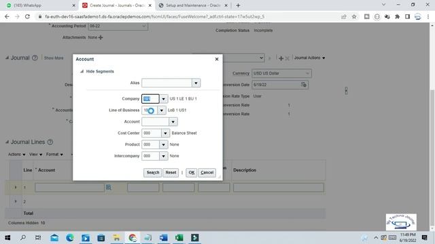Show hidden system tray icons
The height and width of the screenshot is (244, 435).
[x=376, y=238]
